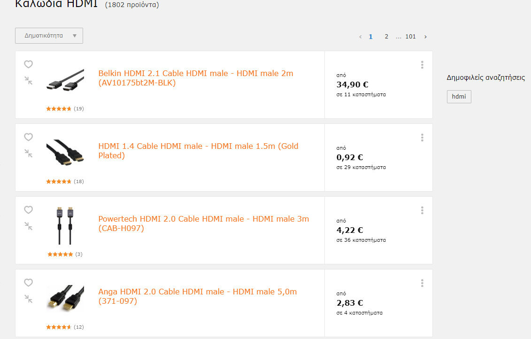Click 'σε 11 καταστήματα' text
The height and width of the screenshot is (339, 531).
pyautogui.click(x=361, y=94)
